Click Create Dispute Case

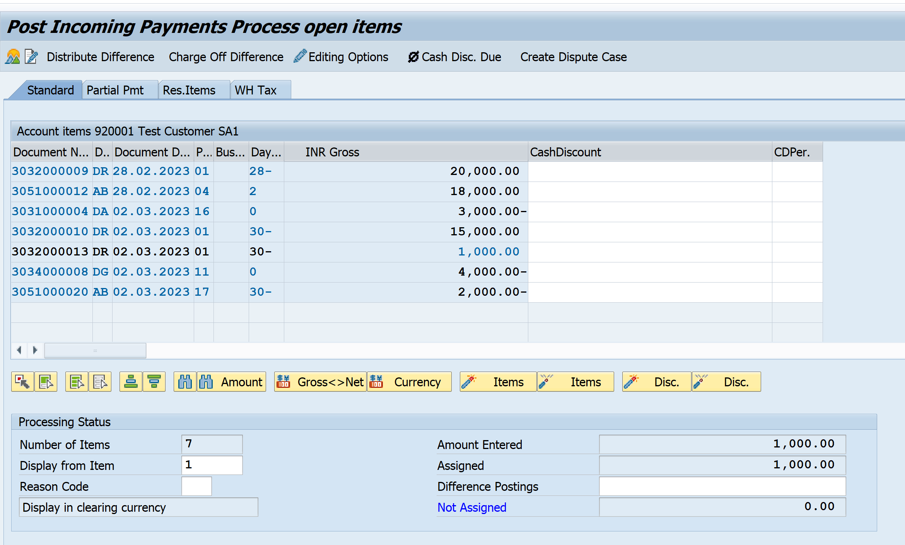point(574,57)
